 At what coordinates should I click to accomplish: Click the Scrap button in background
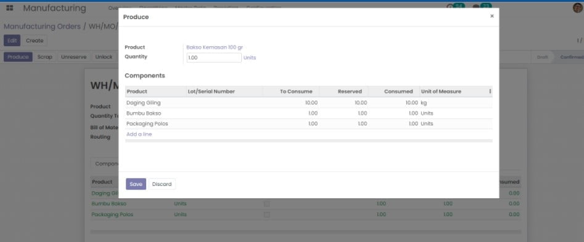[44, 57]
